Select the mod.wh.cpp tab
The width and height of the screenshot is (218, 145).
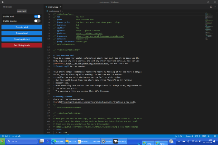tap(53, 7)
